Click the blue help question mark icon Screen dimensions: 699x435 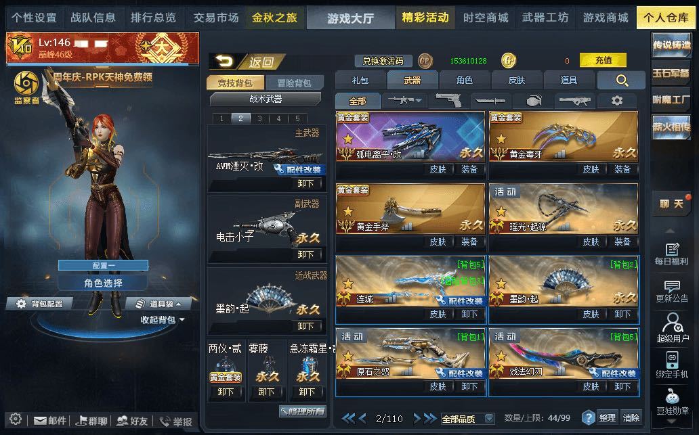(589, 417)
